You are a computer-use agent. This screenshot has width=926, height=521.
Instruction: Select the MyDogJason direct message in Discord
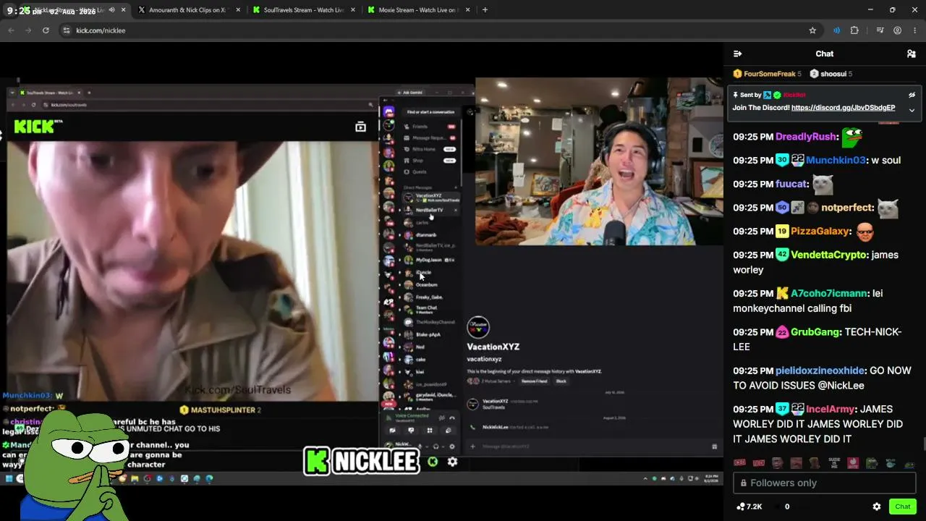[430, 260]
